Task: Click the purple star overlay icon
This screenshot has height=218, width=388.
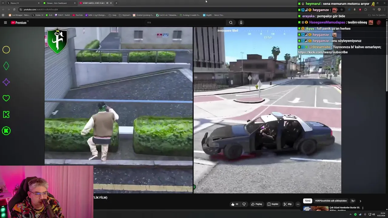Action: (6, 82)
